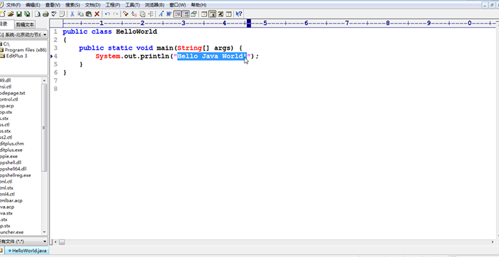Toggle the output window

[220, 14]
